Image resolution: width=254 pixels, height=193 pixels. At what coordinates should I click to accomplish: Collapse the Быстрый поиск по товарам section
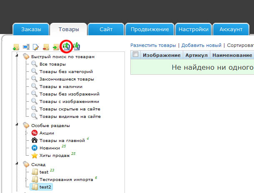pyautogui.click(x=17, y=55)
